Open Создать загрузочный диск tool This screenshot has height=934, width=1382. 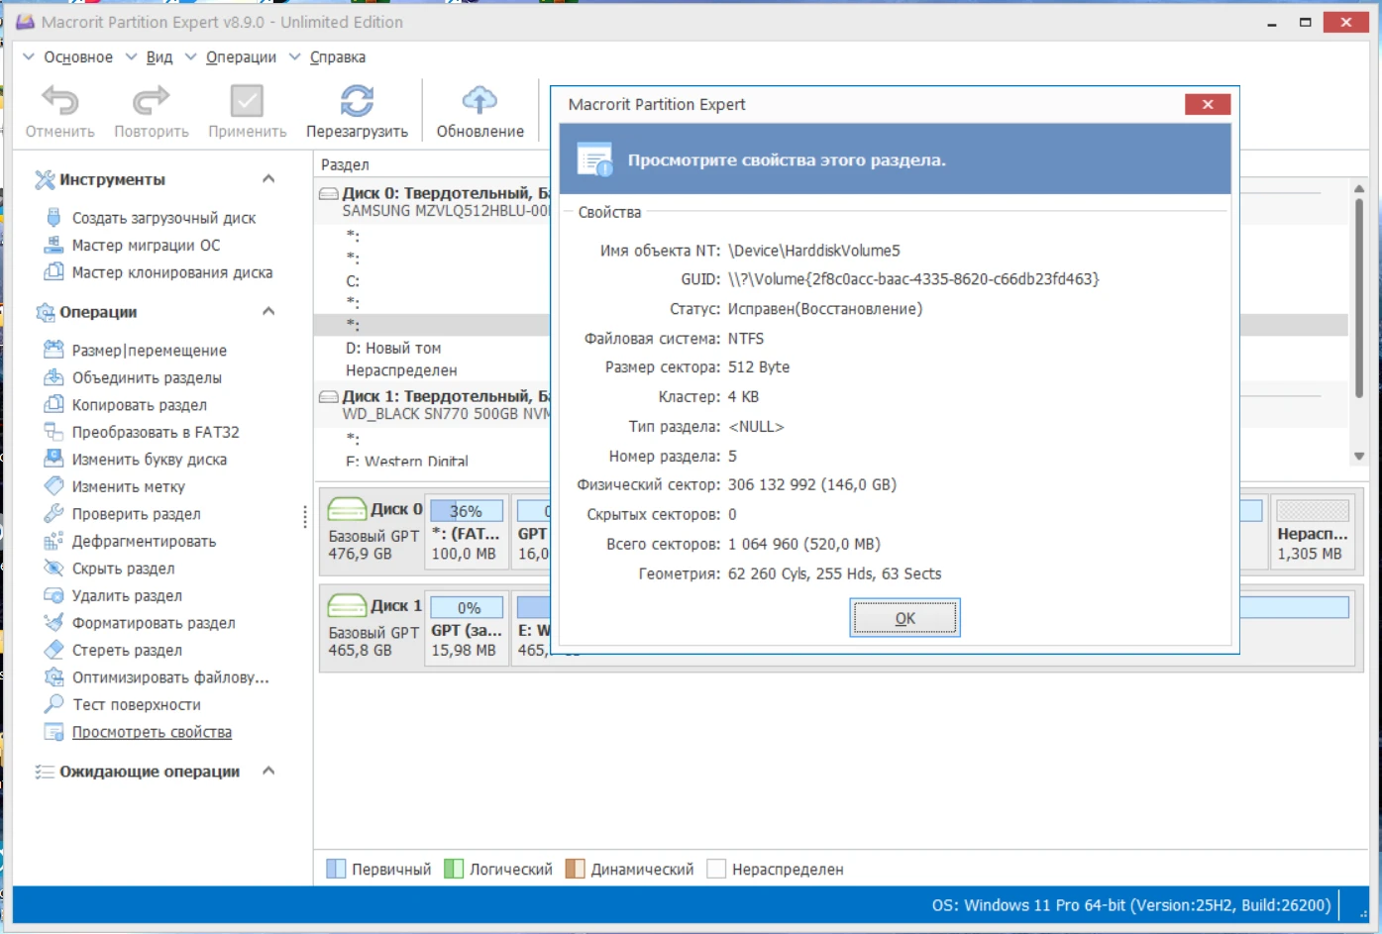point(163,218)
